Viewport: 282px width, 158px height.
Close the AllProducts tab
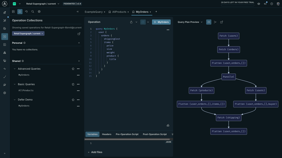pyautogui.click(x=128, y=12)
